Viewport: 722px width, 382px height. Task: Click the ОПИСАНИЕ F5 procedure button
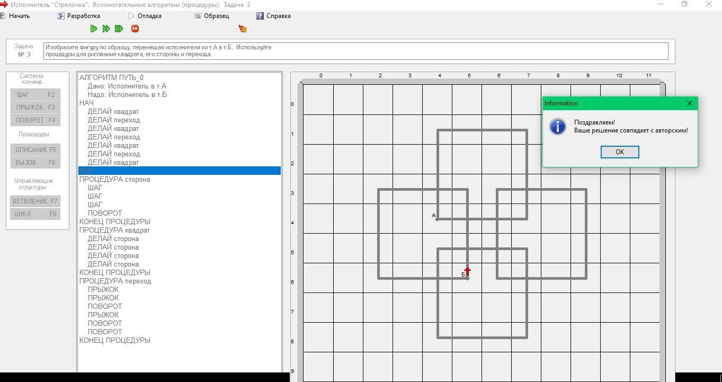35,150
